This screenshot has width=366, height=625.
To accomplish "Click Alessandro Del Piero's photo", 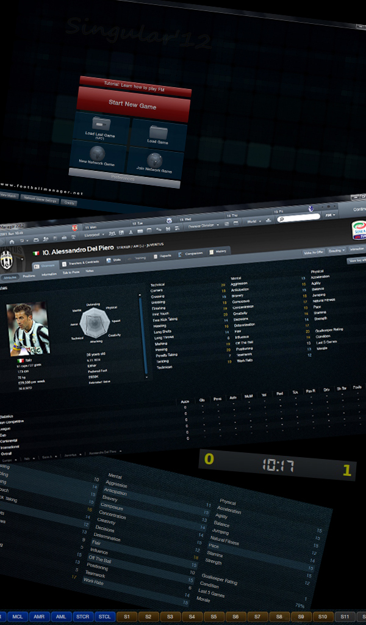I will pyautogui.click(x=28, y=329).
